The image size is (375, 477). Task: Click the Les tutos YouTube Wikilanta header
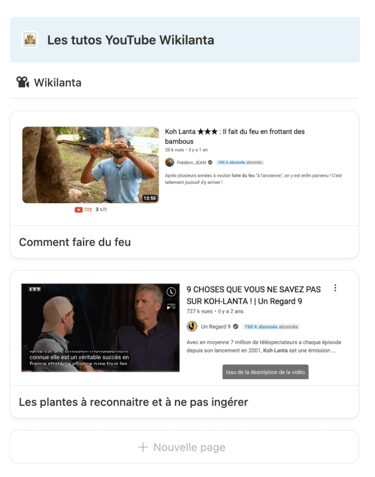(x=130, y=40)
